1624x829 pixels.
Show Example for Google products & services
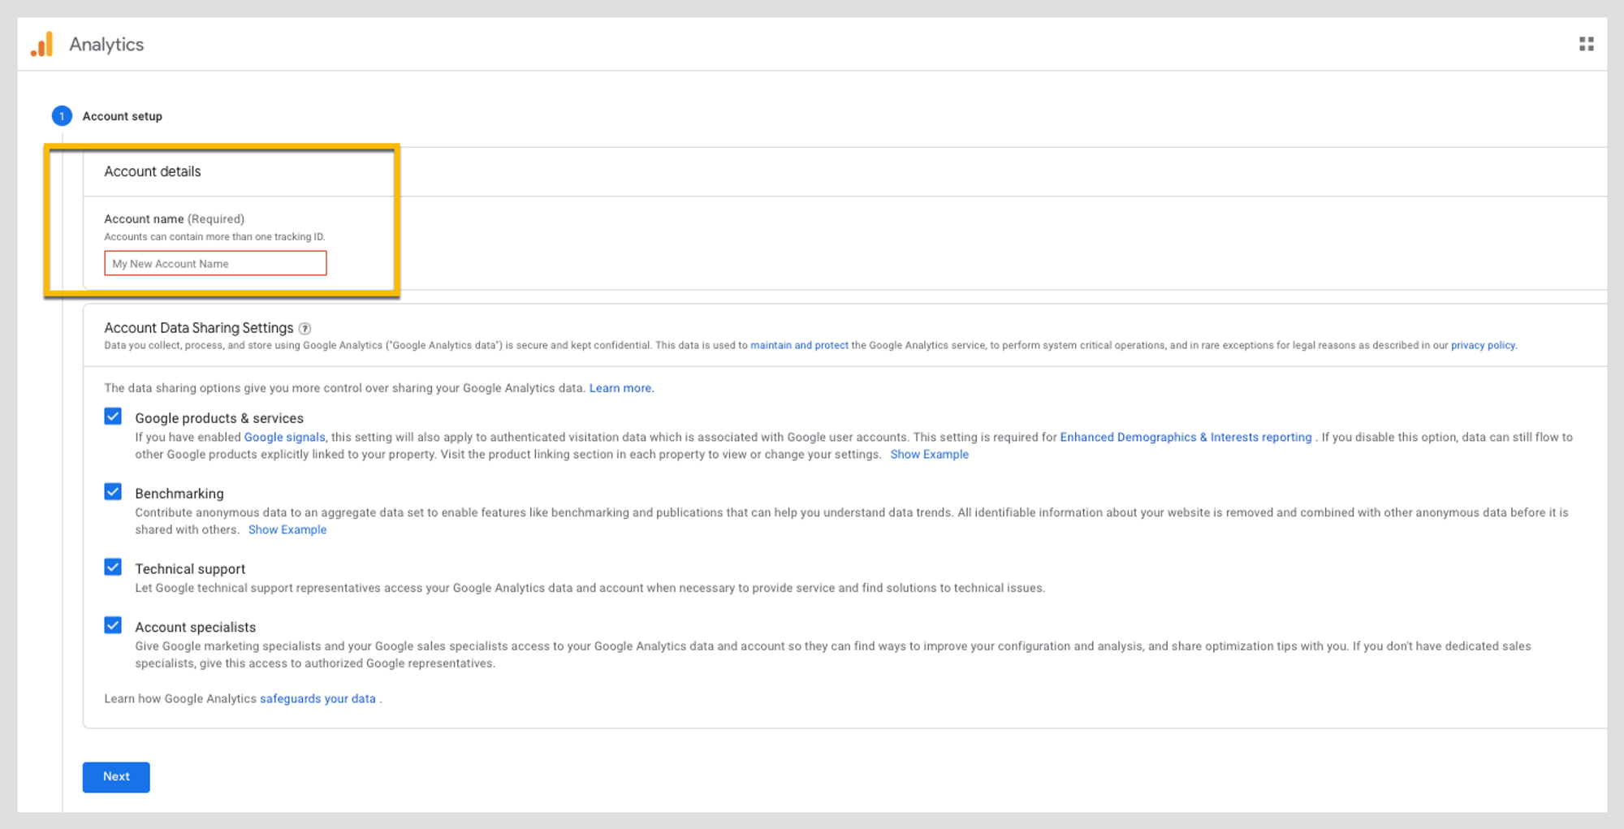pyautogui.click(x=929, y=455)
